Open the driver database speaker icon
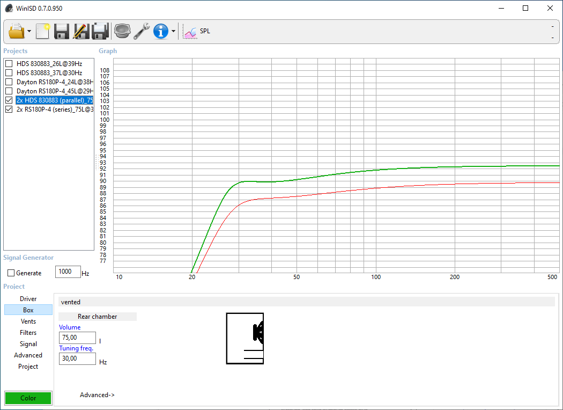 pyautogui.click(x=122, y=31)
